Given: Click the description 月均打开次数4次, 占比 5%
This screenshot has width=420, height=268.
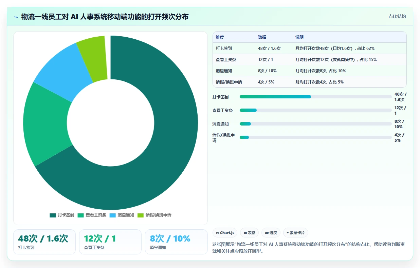Looking at the screenshot, I should [319, 82].
